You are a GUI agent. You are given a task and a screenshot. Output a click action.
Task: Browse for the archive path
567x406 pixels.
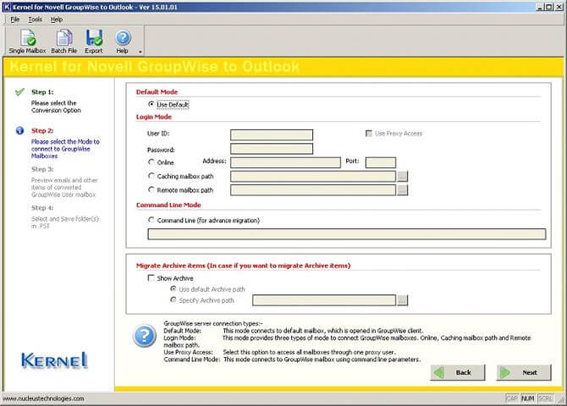(403, 300)
